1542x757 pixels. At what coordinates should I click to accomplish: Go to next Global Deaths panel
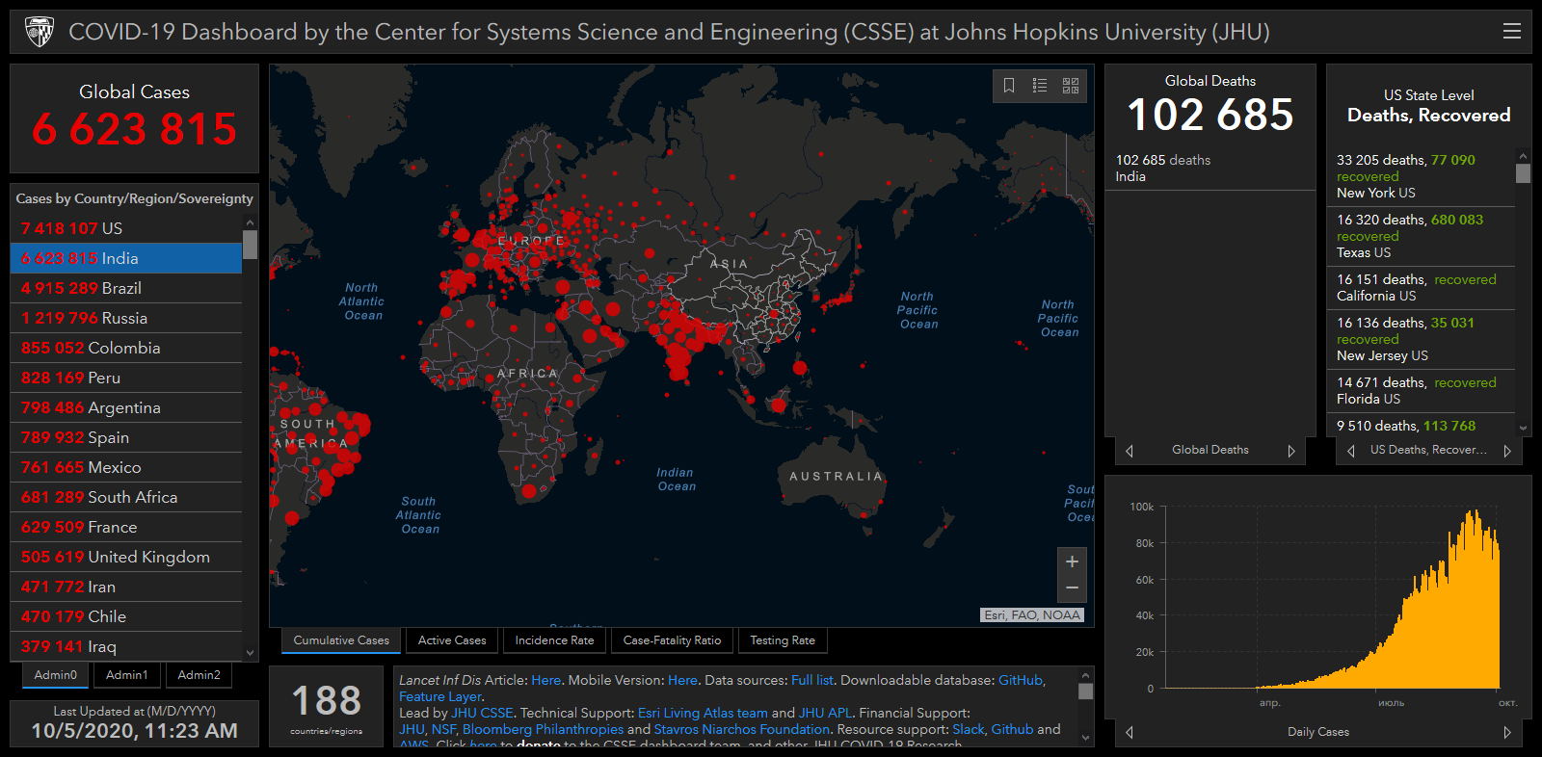pos(1291,451)
